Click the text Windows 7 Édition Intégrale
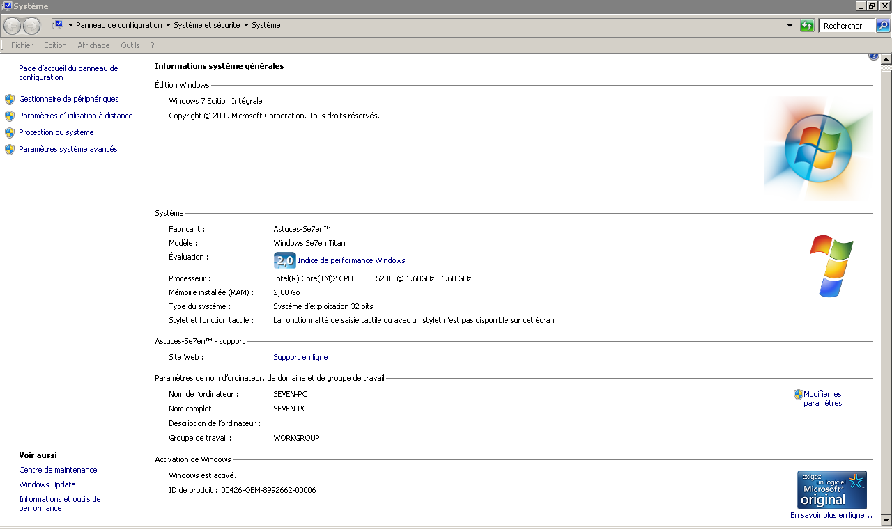The height and width of the screenshot is (529, 892). (215, 101)
